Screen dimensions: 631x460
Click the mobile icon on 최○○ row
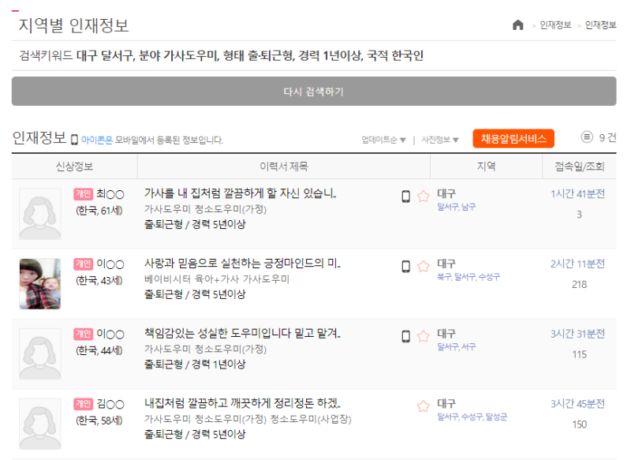pos(406,196)
